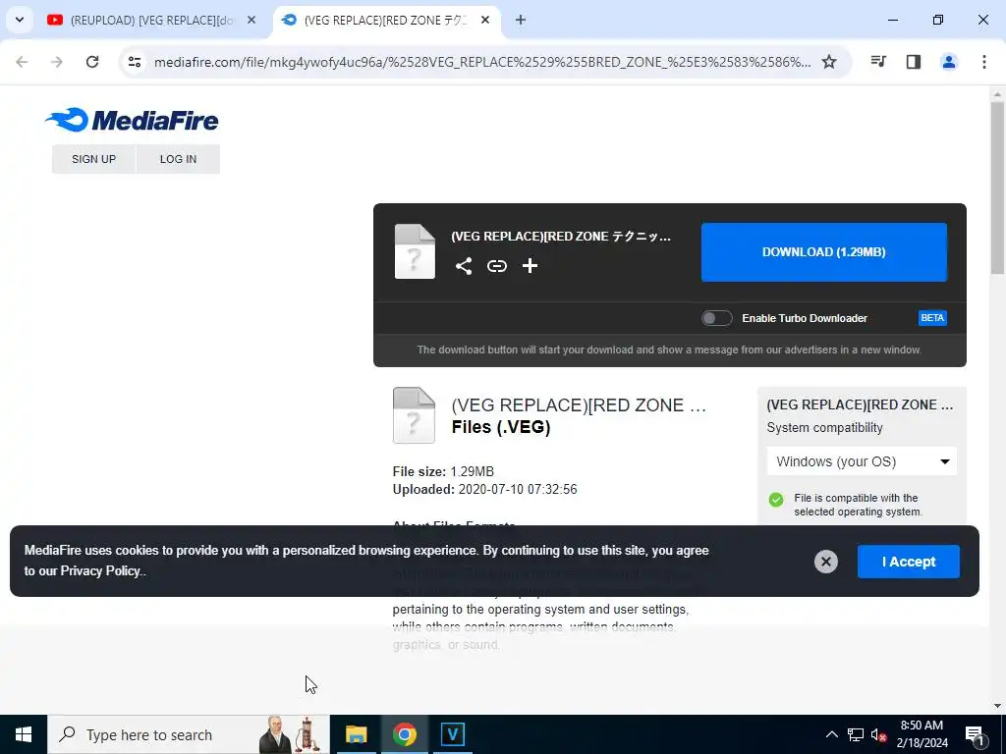Open Vegas Pro from taskbar

[x=452, y=734]
